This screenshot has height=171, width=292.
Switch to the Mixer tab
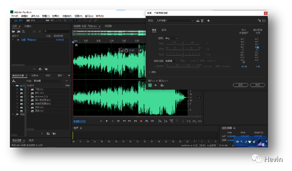(x=108, y=26)
